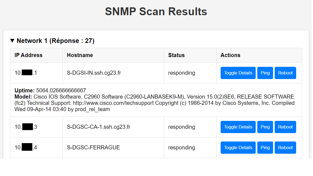Image resolution: width=313 pixels, height=176 pixels.
Task: Select the S-DGSI-IN.ssh.cg23.fr hostname cell
Action: pos(94,73)
